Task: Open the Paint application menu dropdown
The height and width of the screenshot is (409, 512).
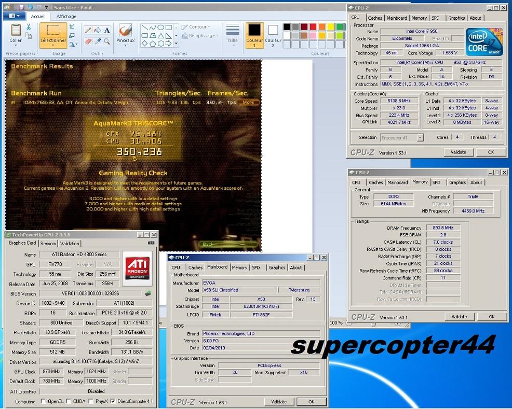Action: pyautogui.click(x=14, y=16)
